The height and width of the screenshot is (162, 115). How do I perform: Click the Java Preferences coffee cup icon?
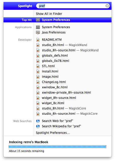click(x=38, y=32)
